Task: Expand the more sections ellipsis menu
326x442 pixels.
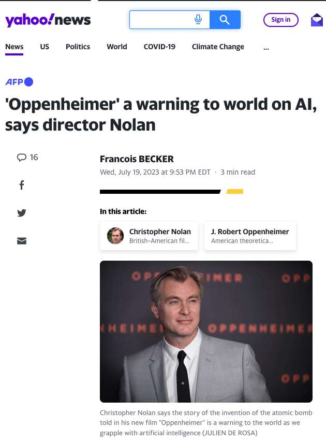Action: [266, 47]
